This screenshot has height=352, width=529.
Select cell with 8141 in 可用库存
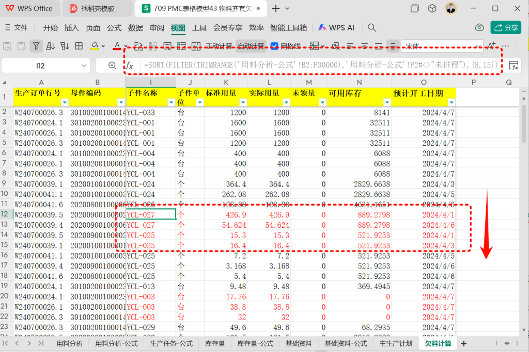point(359,112)
